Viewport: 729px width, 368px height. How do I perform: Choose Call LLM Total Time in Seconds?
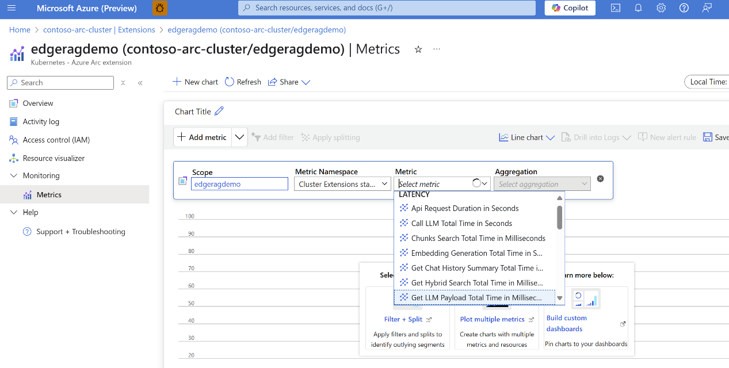pos(475,223)
